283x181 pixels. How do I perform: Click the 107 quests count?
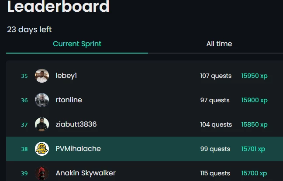(x=216, y=76)
